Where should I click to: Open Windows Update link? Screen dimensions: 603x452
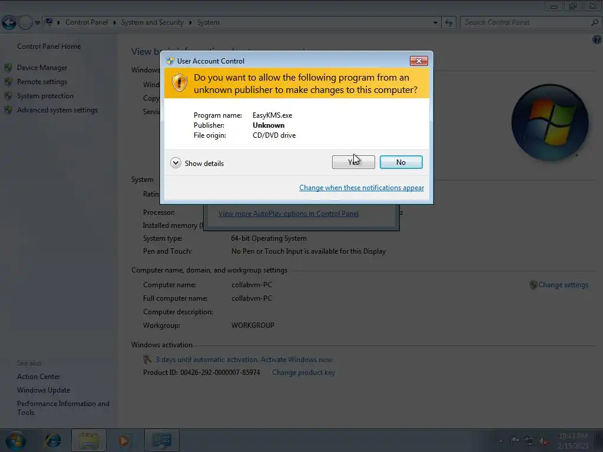click(44, 390)
